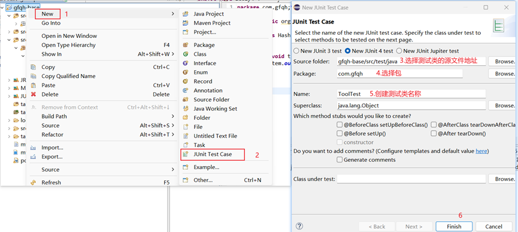Open the dialog help question mark
Image resolution: width=518 pixels, height=232 pixels.
(299, 227)
